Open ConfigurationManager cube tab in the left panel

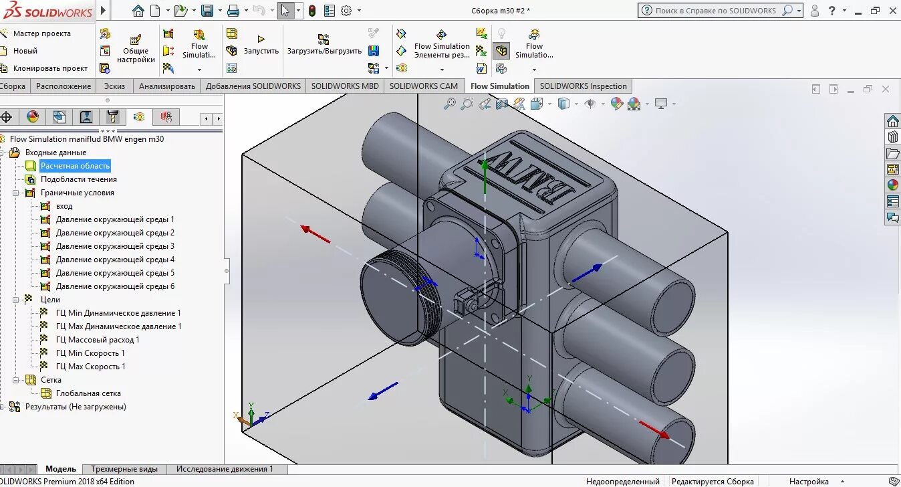pos(59,117)
